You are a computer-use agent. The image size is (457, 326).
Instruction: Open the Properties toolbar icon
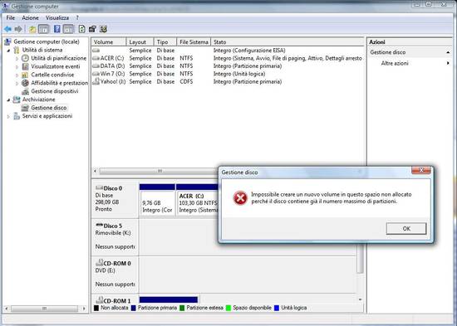tap(92, 29)
